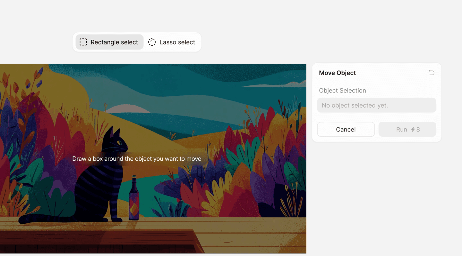Choose the Rectangle select text label
The image size is (462, 256).
pos(114,42)
